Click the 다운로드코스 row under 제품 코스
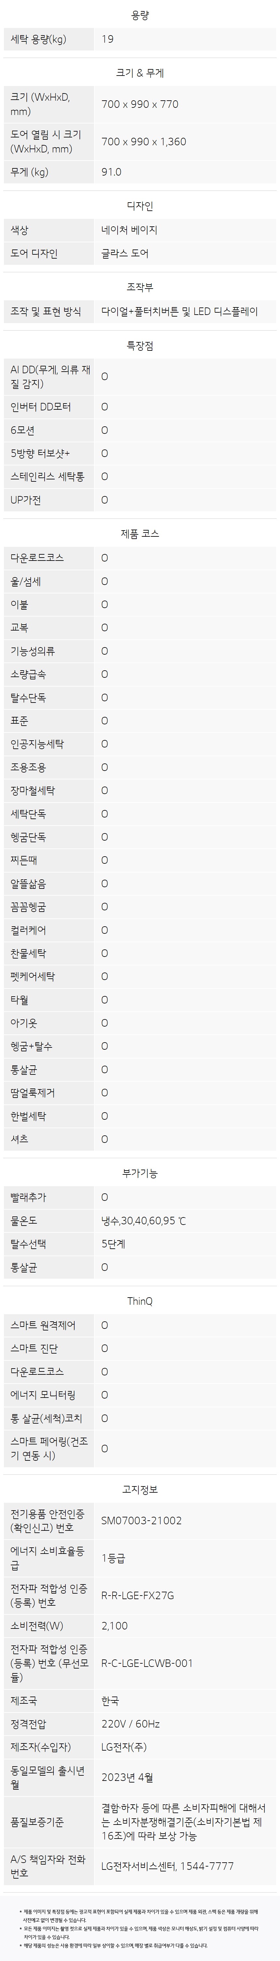Viewport: 280px width, 1961px height. point(140,558)
